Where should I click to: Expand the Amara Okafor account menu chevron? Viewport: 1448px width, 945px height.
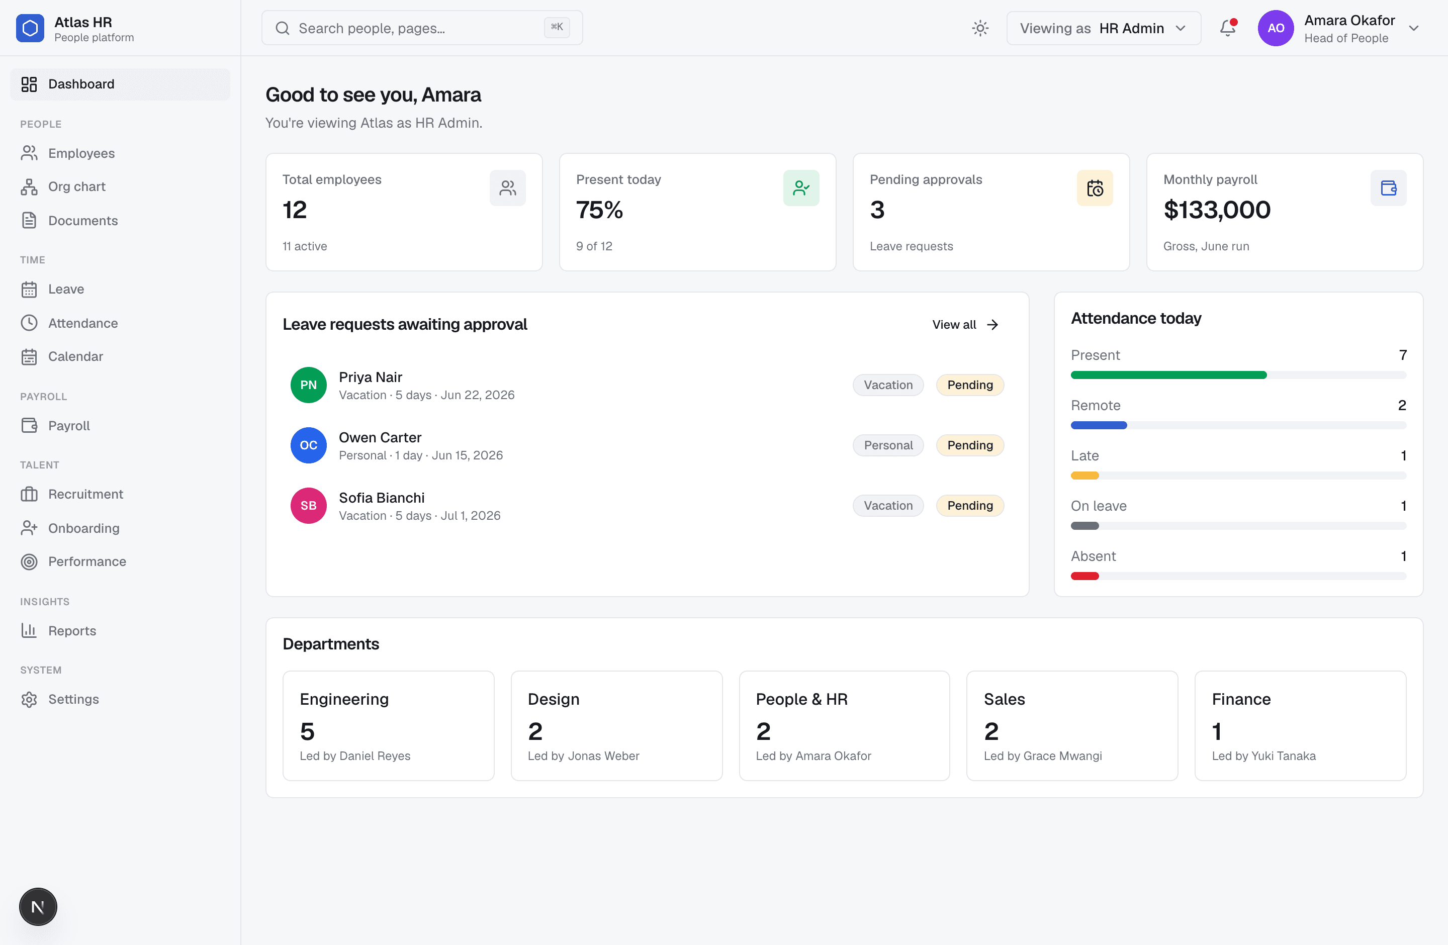pyautogui.click(x=1413, y=28)
